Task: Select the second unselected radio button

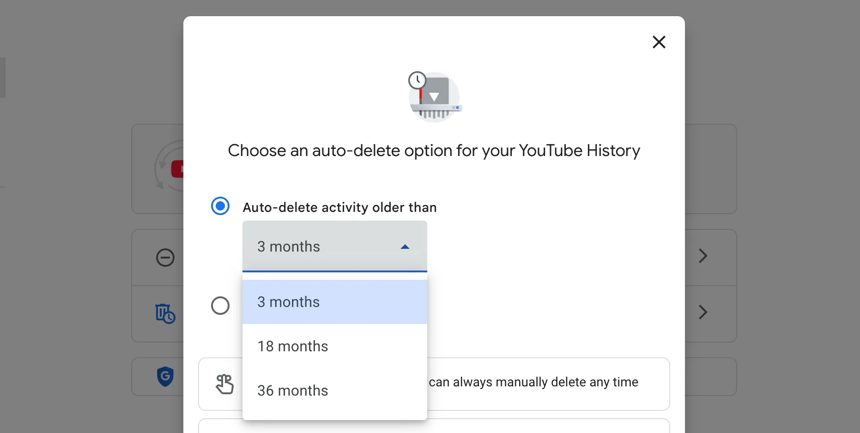Action: click(220, 306)
